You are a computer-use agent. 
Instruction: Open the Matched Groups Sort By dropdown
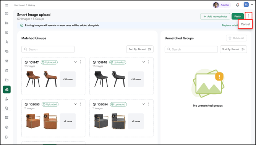140,49
